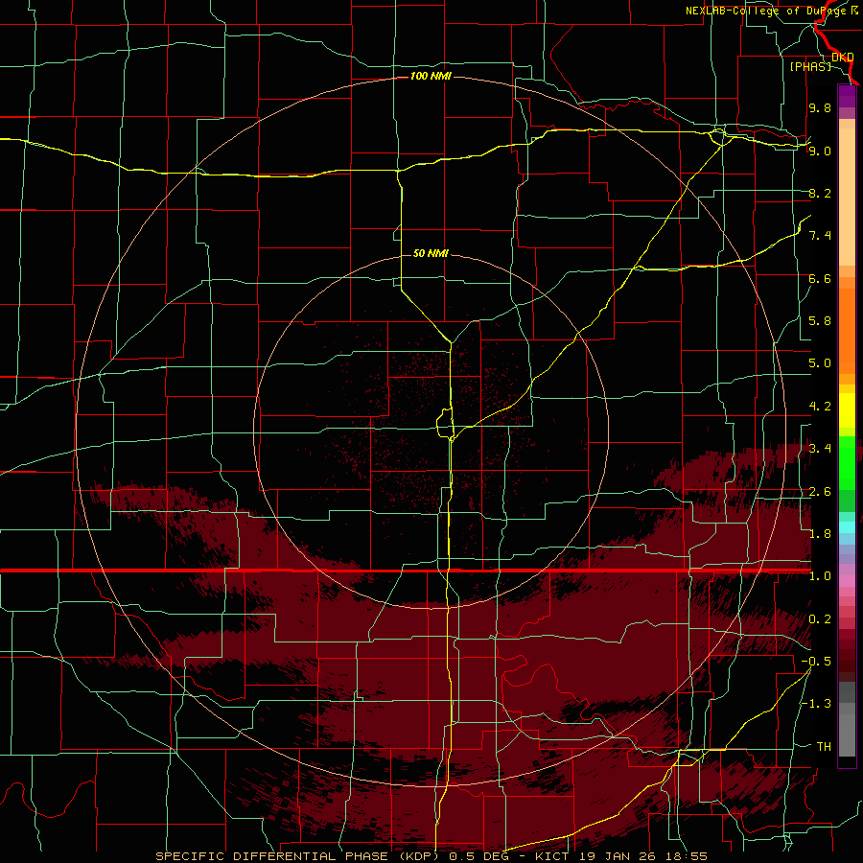Click the 18:55 time stamp

point(688,856)
